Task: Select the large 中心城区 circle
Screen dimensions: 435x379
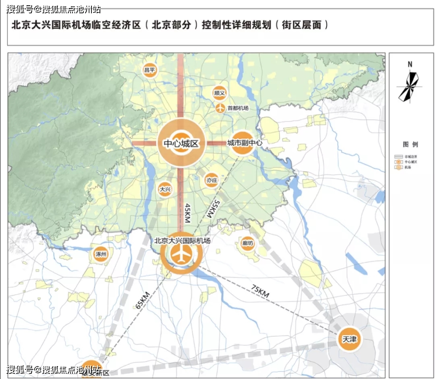Action: coord(181,143)
